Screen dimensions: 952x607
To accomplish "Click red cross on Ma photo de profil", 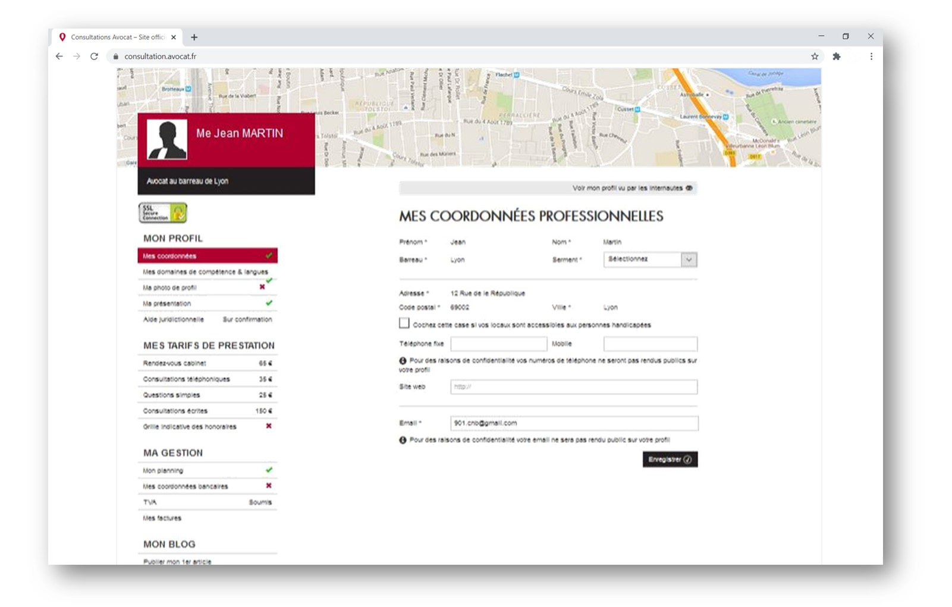I will coord(262,287).
